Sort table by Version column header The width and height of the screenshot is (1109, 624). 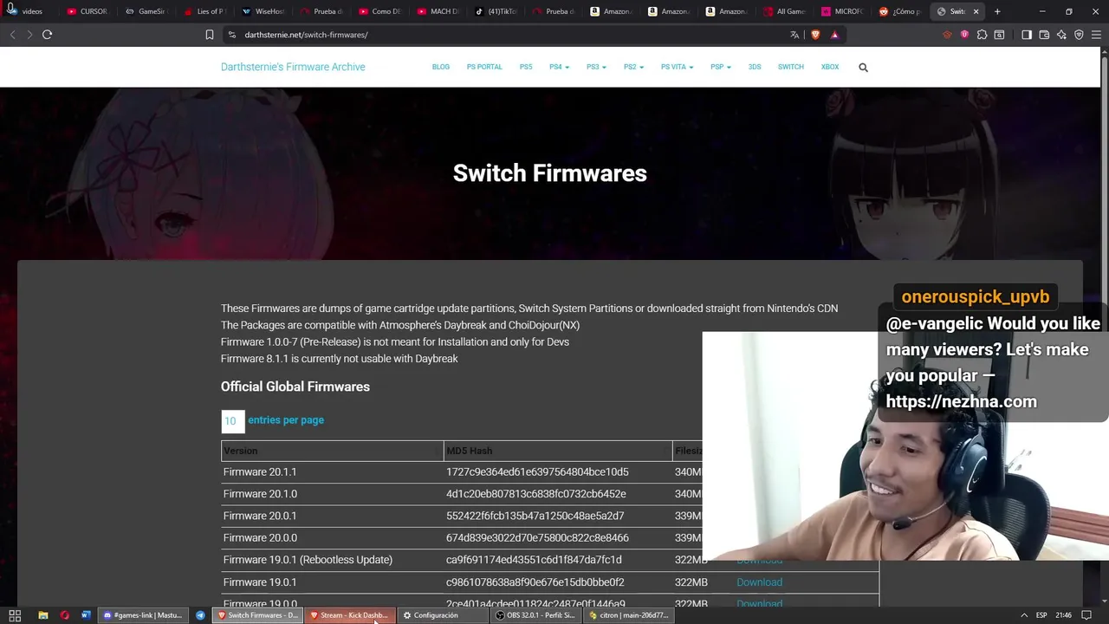click(x=332, y=451)
